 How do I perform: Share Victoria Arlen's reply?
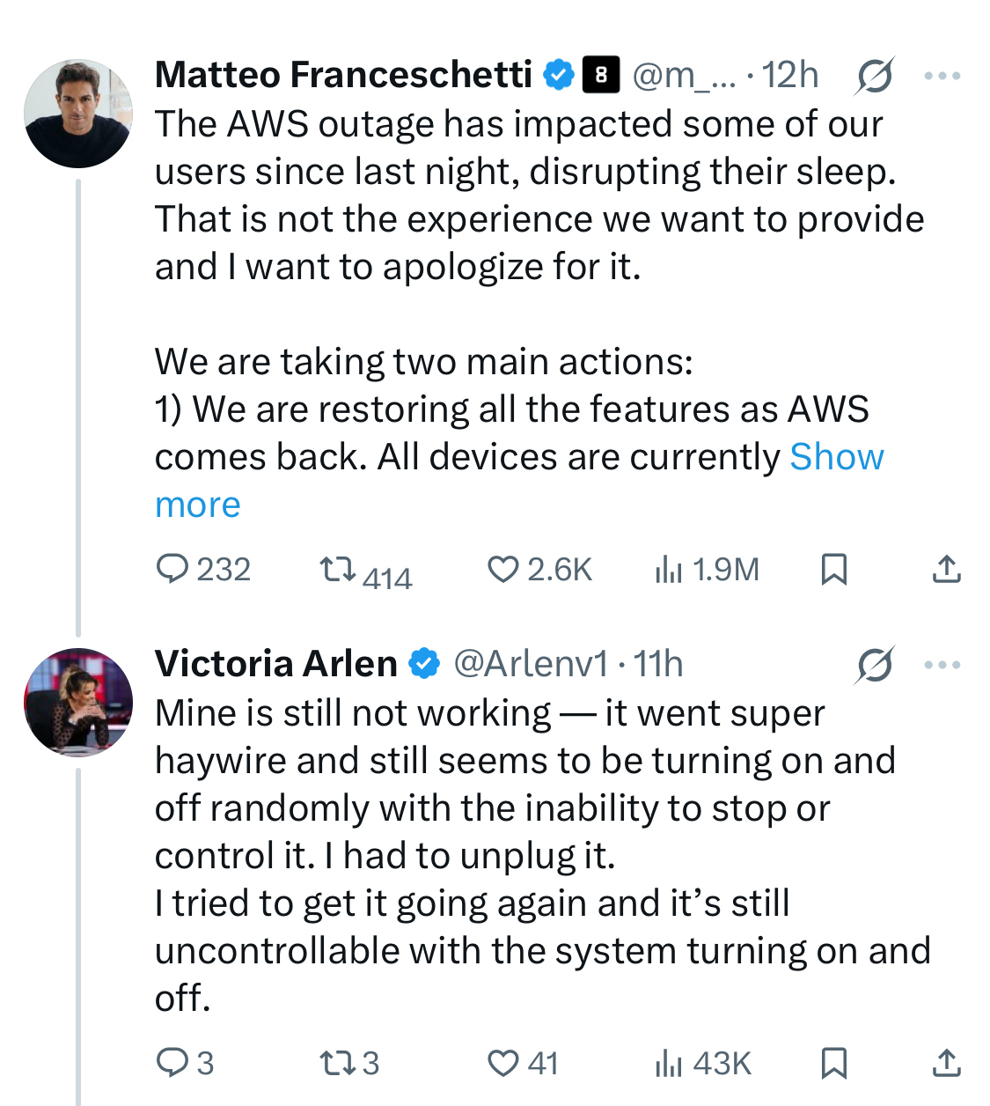[x=946, y=1063]
